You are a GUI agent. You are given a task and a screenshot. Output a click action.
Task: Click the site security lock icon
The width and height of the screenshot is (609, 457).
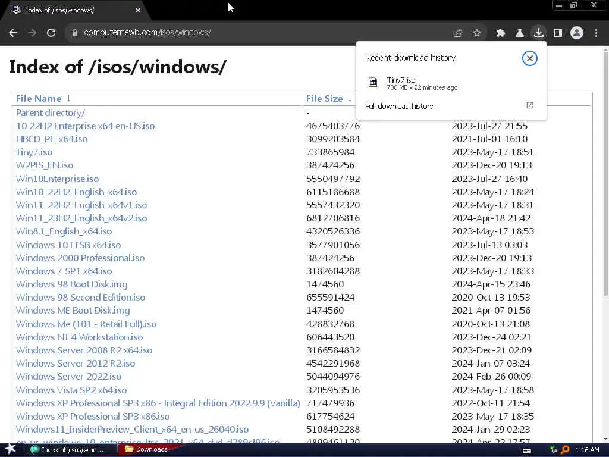tap(75, 33)
